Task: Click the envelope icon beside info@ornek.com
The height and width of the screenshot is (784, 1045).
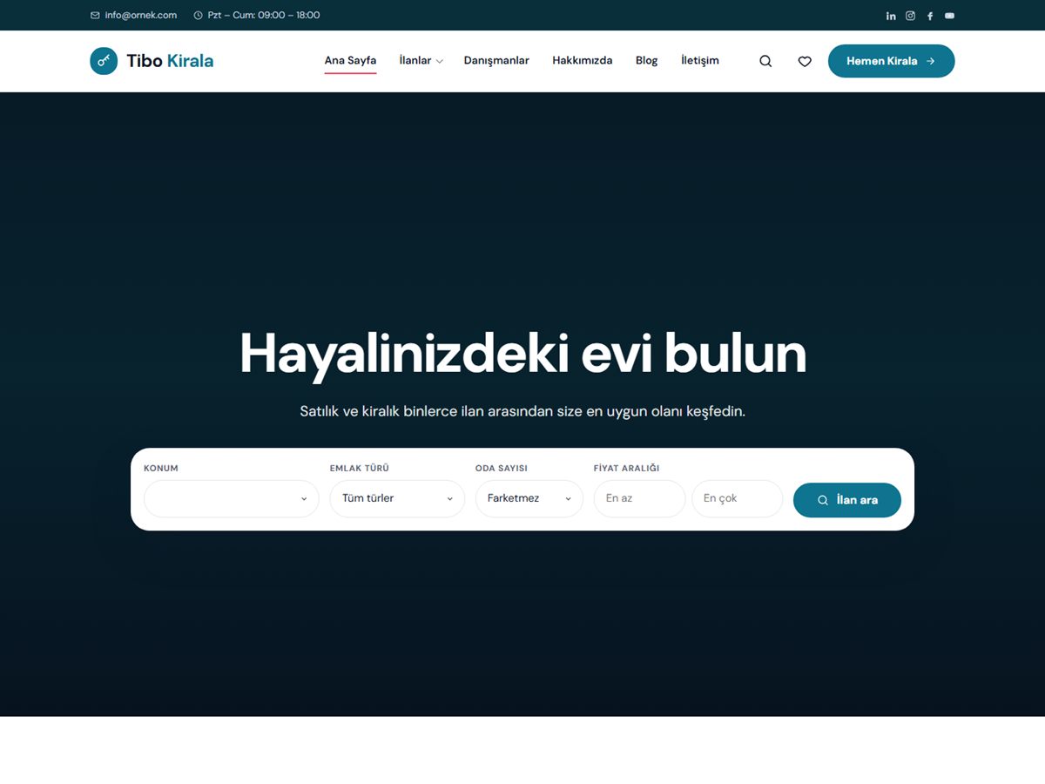Action: (x=95, y=16)
